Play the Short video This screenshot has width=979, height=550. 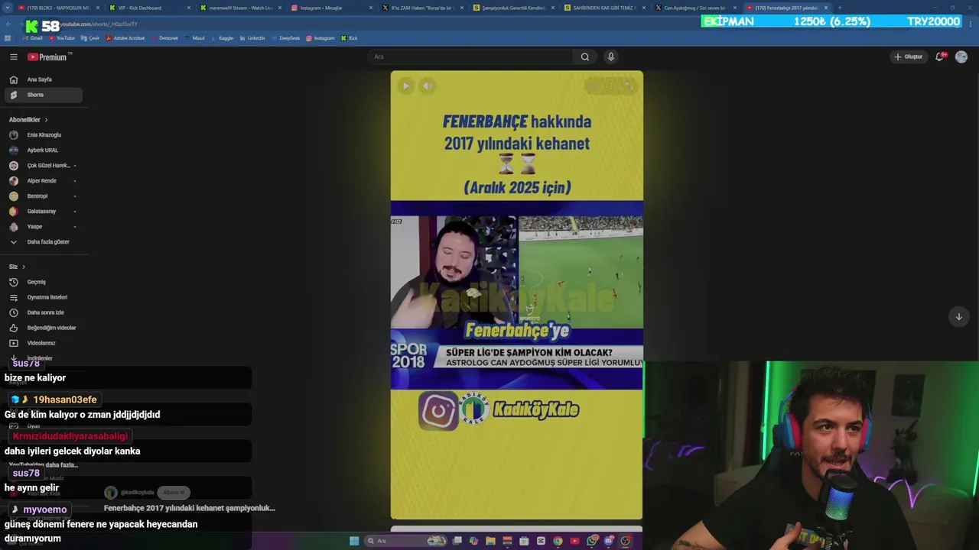click(405, 86)
